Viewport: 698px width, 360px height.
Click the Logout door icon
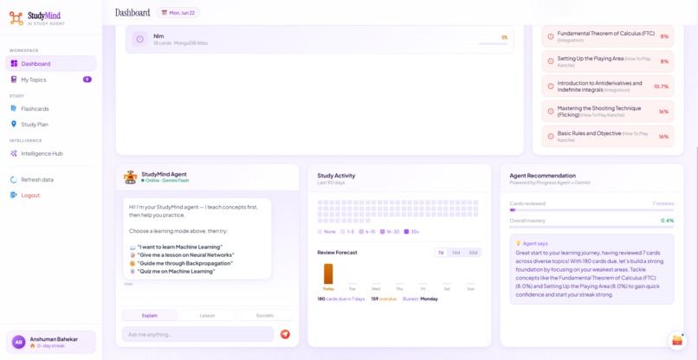coord(14,196)
